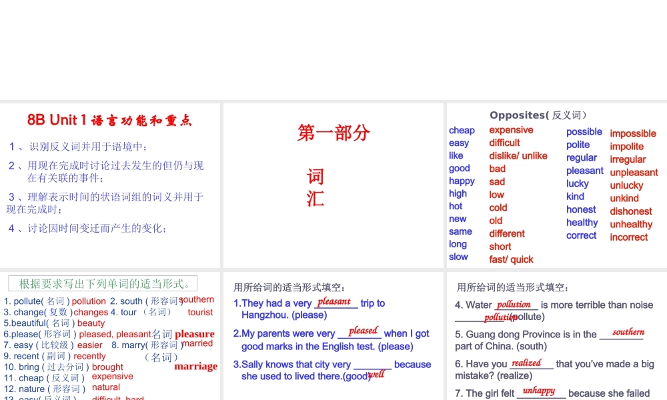Click the blue word 'good' in Opposites
The image size is (667, 400).
(460, 168)
